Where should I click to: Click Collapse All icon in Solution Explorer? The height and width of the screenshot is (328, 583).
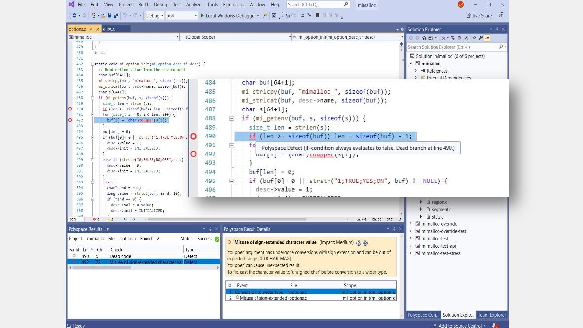point(459,38)
